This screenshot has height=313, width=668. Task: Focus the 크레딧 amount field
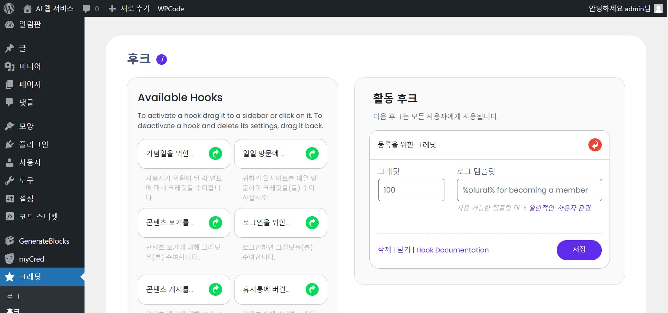411,190
